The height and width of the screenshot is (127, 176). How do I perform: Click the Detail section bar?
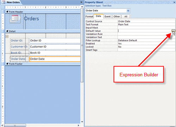43,31
